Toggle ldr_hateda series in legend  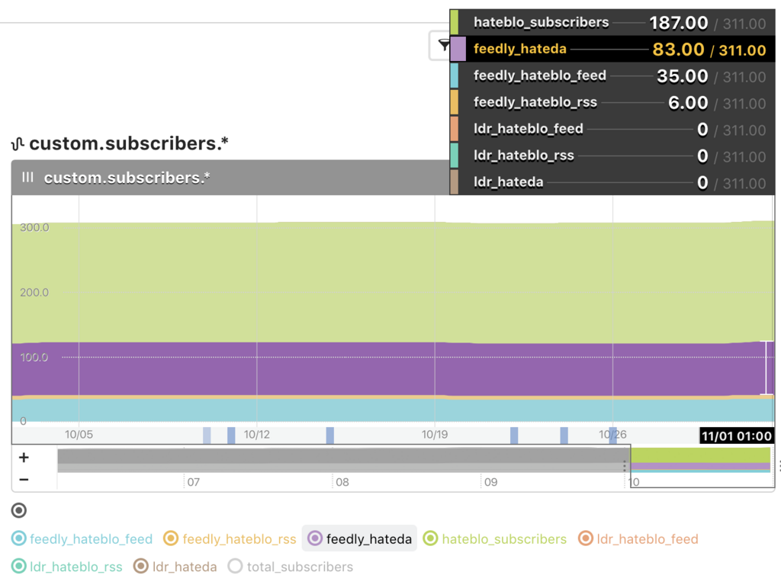175,567
